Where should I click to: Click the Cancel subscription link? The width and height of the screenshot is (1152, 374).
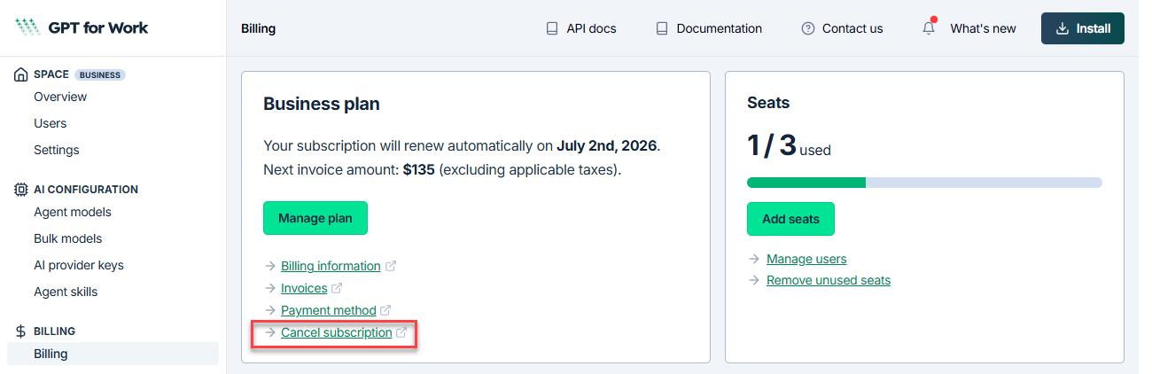pos(336,332)
